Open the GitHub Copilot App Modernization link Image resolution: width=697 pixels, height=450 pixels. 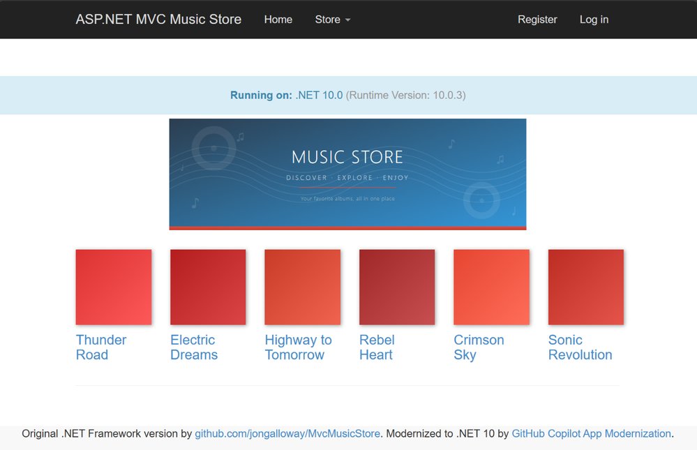click(591, 433)
